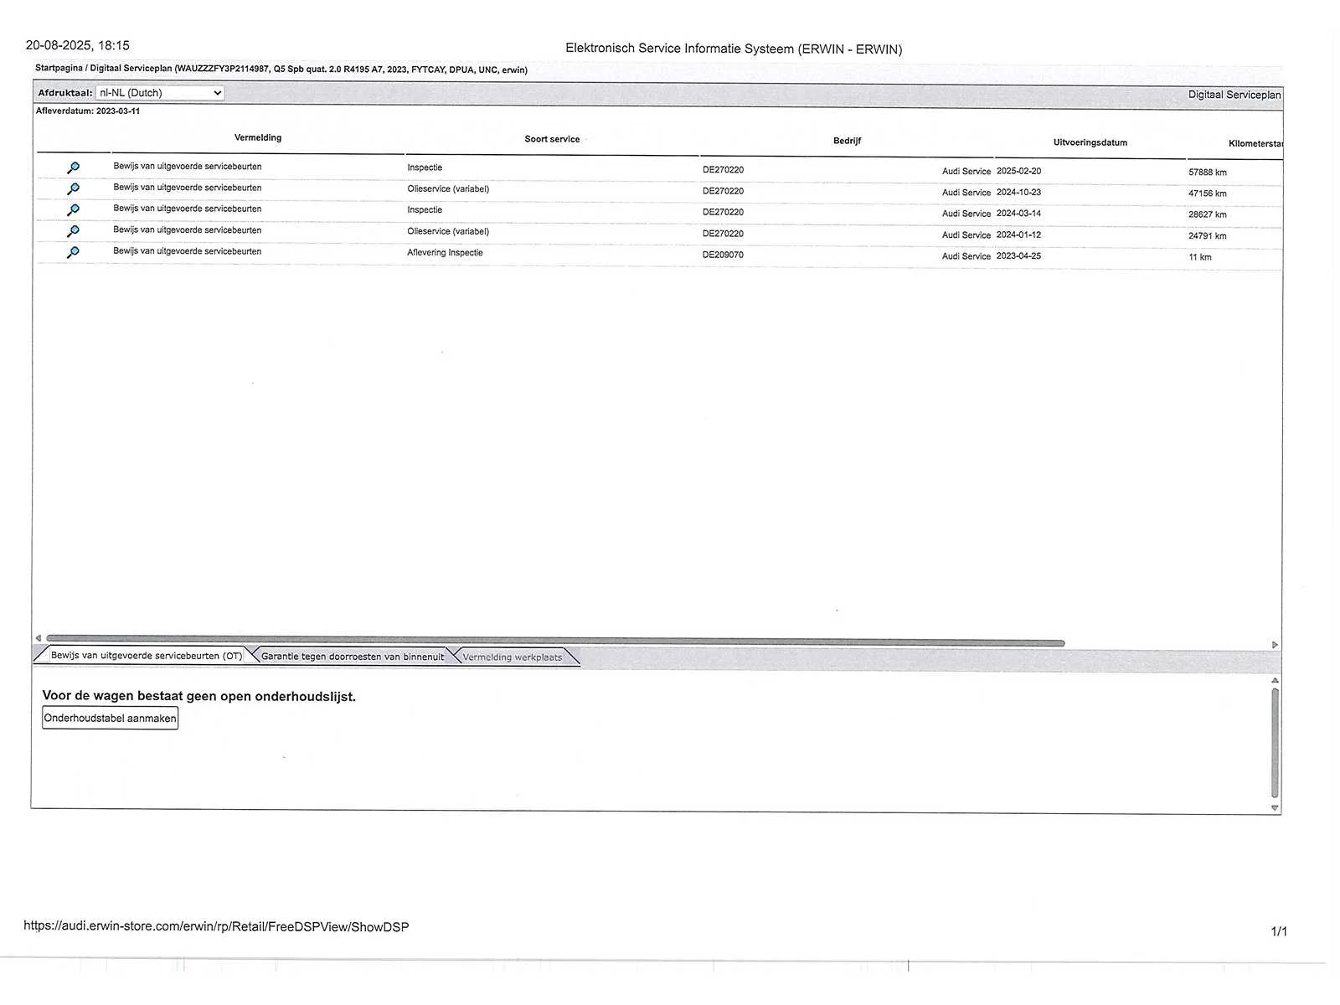Click left arrow of horizontal scrollbar
This screenshot has width=1340, height=1005.
[x=38, y=638]
